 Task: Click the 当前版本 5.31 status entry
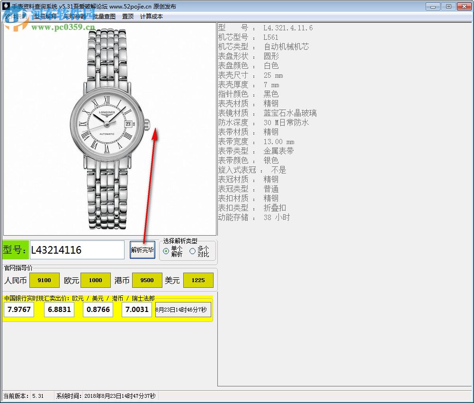coord(24,396)
